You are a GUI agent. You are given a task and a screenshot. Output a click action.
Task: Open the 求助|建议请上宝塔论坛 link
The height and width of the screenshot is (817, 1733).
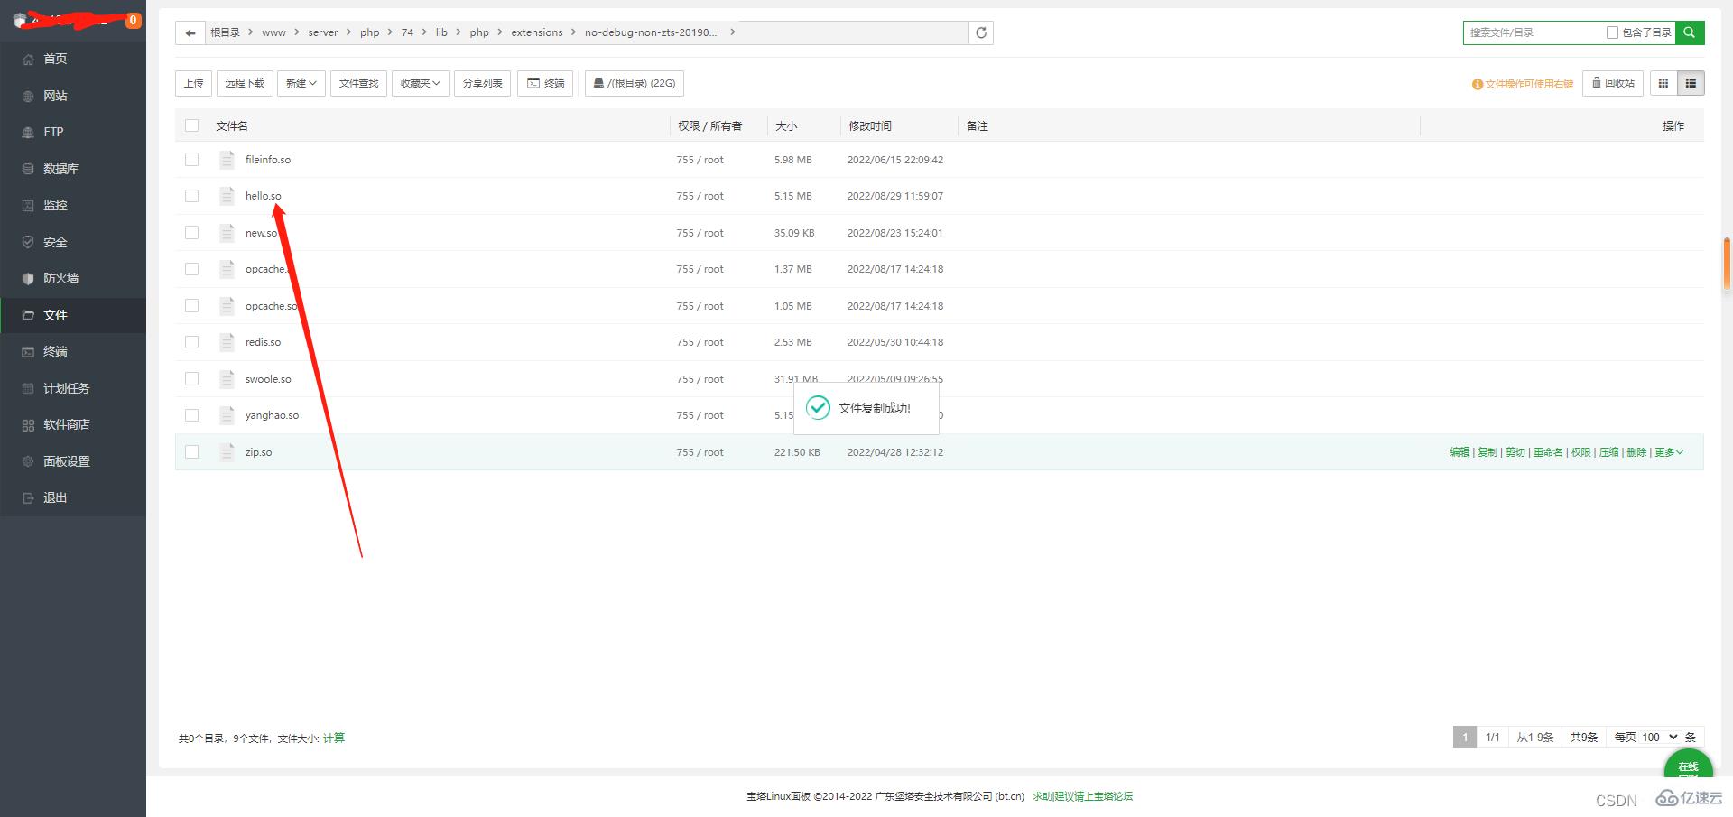[x=1082, y=796]
